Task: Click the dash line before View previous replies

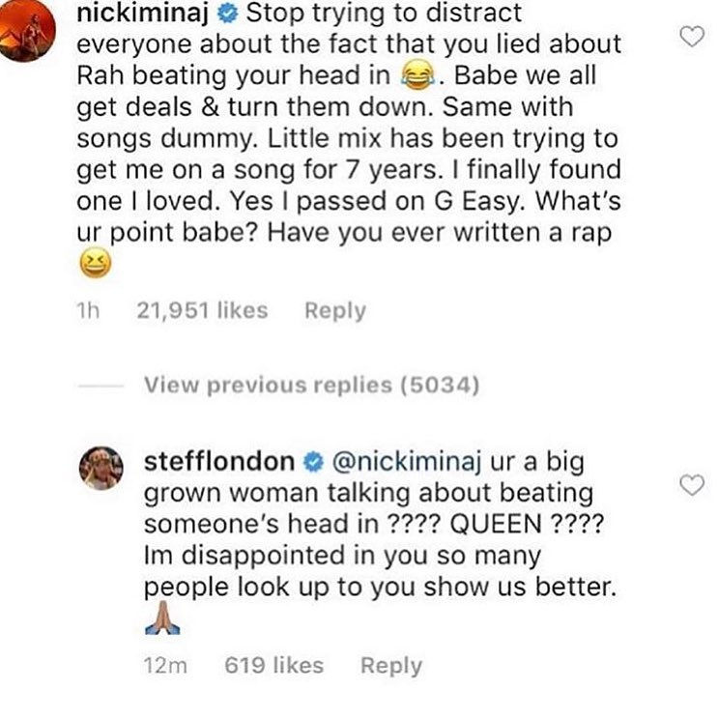Action: pos(99,386)
